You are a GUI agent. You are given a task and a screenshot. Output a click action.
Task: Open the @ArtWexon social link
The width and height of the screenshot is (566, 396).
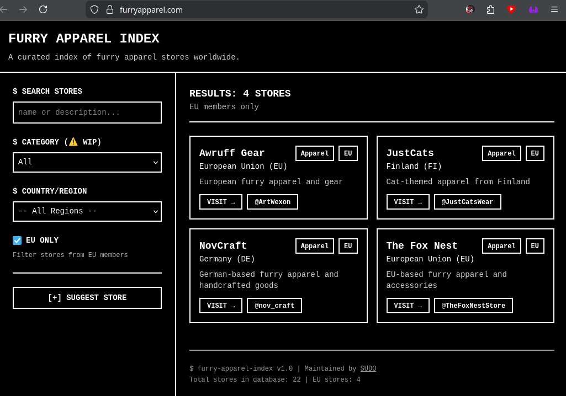273,202
